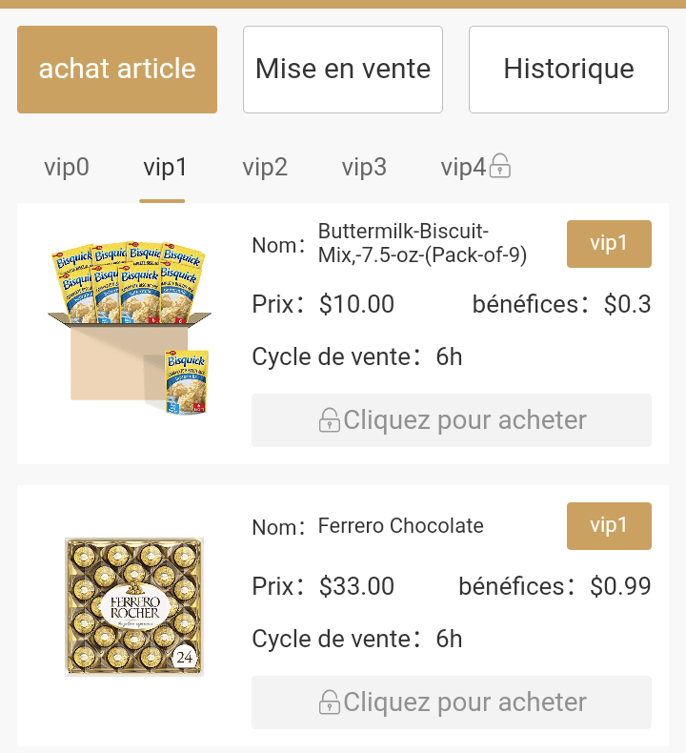Click the lock icon beside vip4

tap(500, 169)
